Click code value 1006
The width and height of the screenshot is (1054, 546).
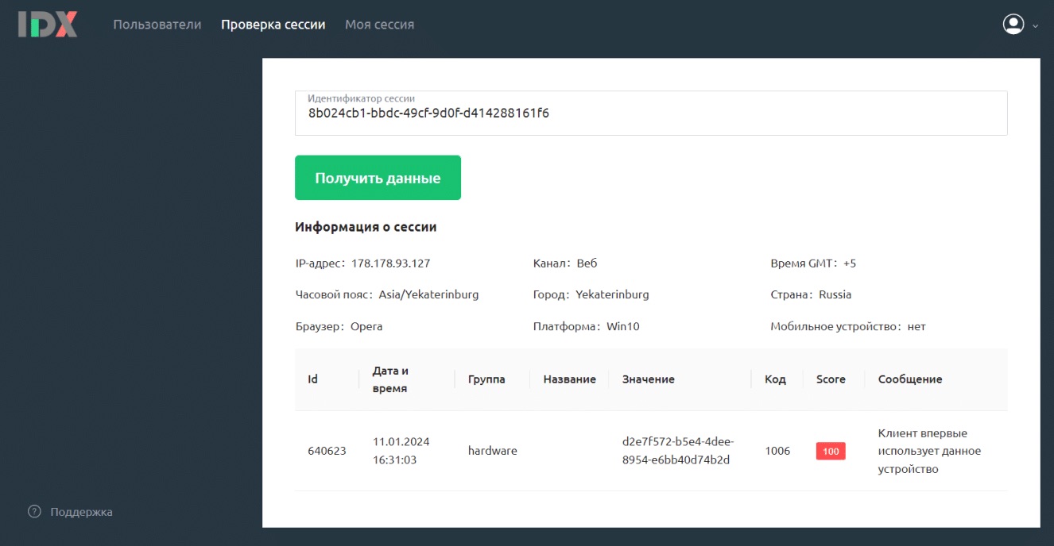[777, 451]
